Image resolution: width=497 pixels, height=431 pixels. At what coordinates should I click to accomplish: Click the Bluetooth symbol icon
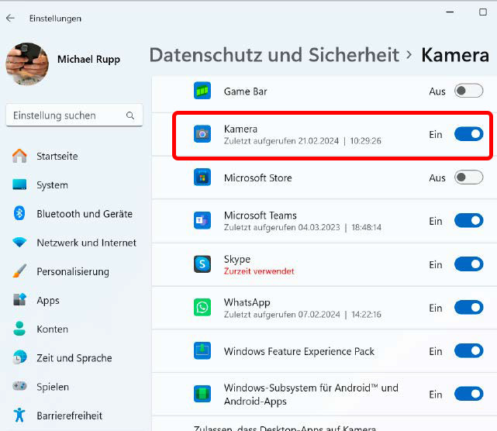point(19,213)
